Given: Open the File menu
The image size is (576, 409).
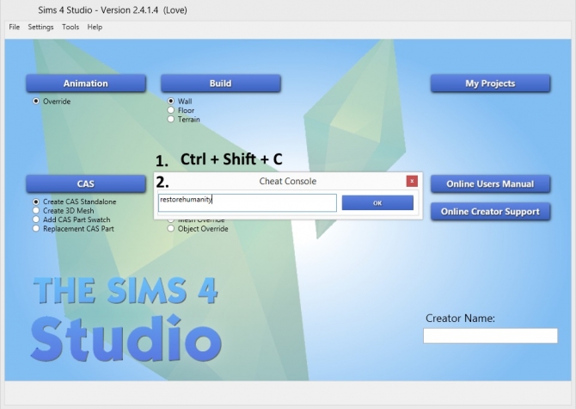Looking at the screenshot, I should (x=14, y=28).
